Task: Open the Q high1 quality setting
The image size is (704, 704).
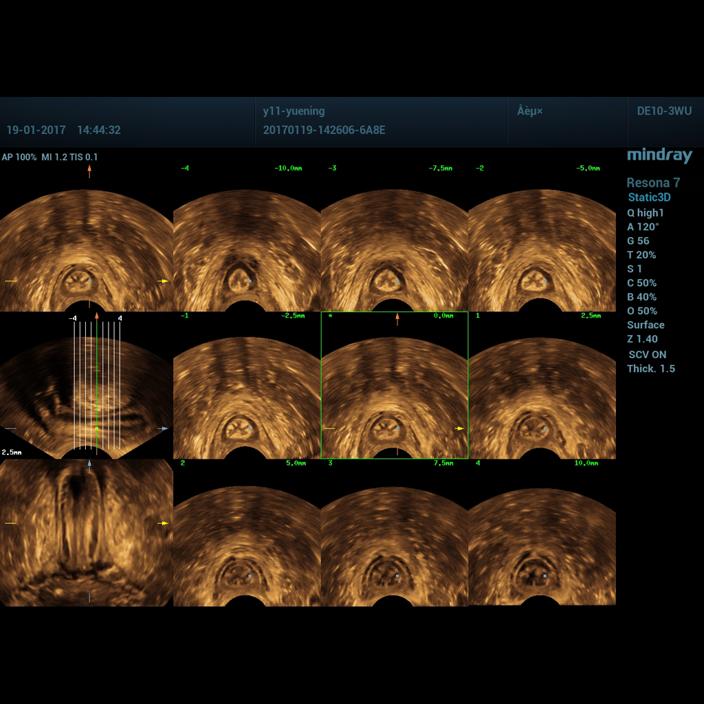Action: pos(645,213)
